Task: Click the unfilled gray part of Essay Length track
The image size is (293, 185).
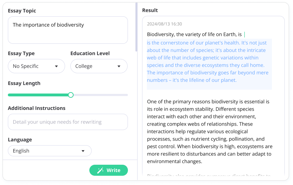Action: [x=100, y=95]
